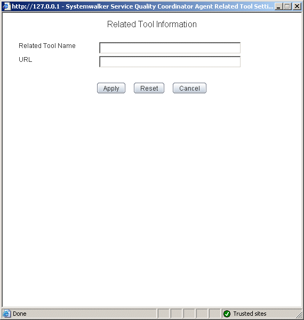Image resolution: width=304 pixels, height=320 pixels.
Task: Click the Apply button
Action: [x=111, y=88]
